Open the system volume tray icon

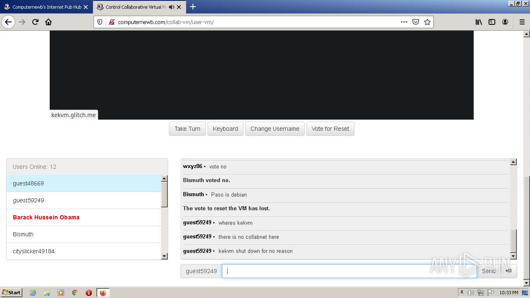pyautogui.click(x=471, y=293)
